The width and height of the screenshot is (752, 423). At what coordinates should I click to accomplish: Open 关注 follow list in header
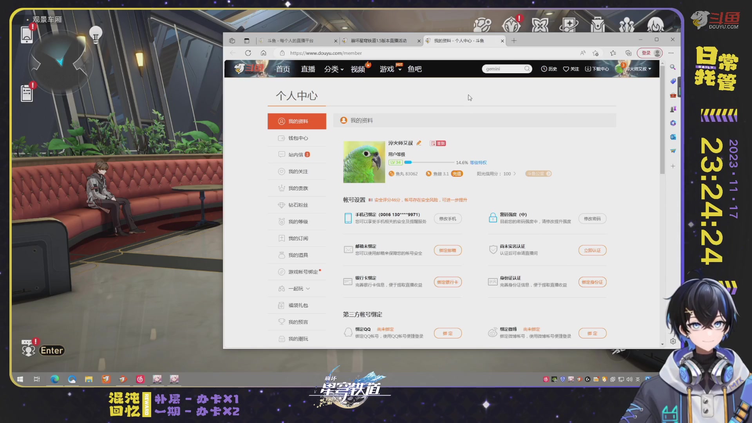pyautogui.click(x=571, y=69)
